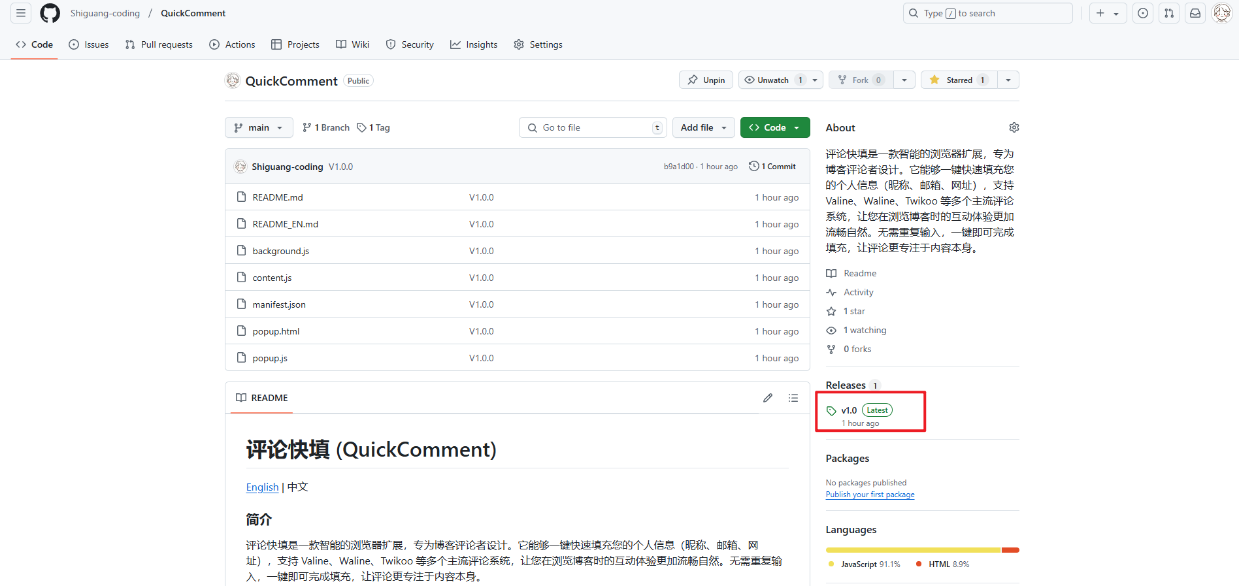1239x586 pixels.
Task: Click the Fork button
Action: pos(861,80)
